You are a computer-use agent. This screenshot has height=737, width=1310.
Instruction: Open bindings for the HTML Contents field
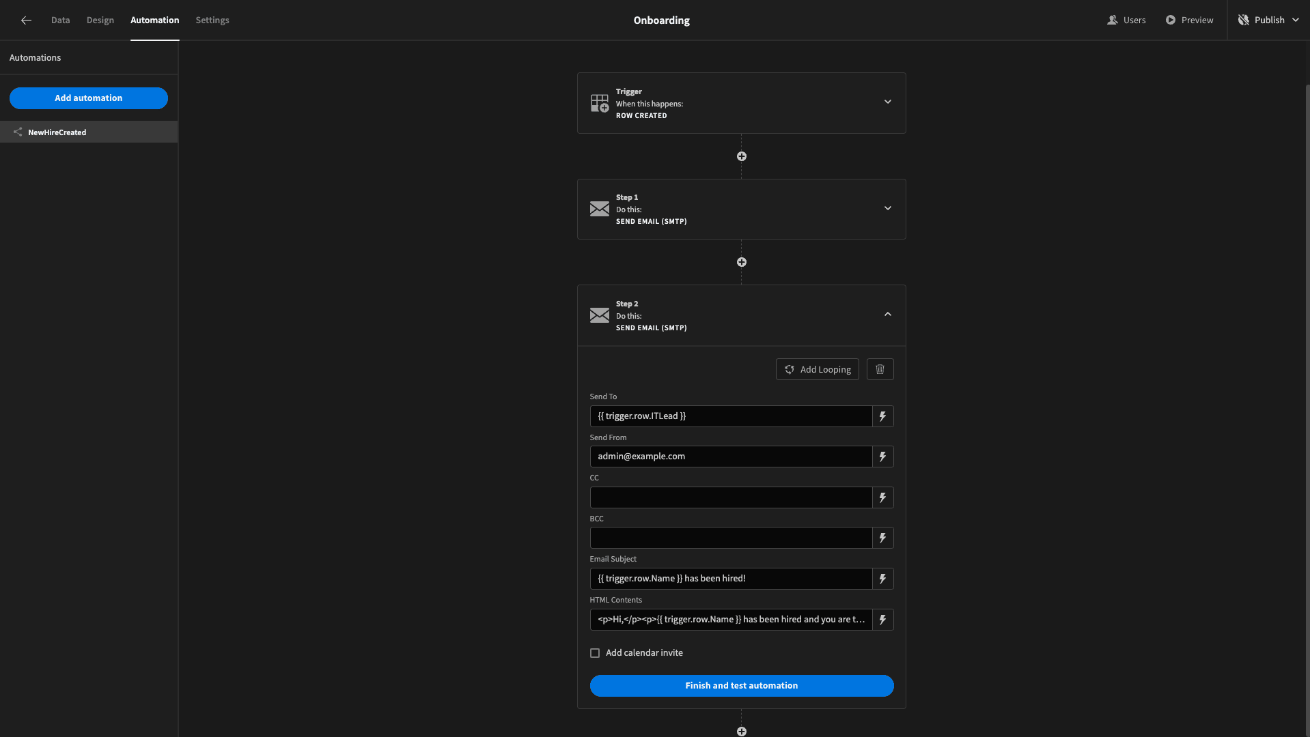tap(882, 620)
